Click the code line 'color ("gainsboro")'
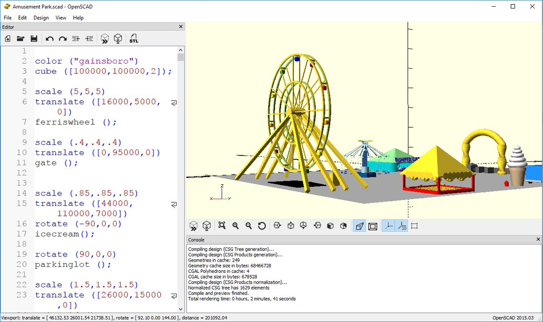The image size is (543, 322). [86, 61]
